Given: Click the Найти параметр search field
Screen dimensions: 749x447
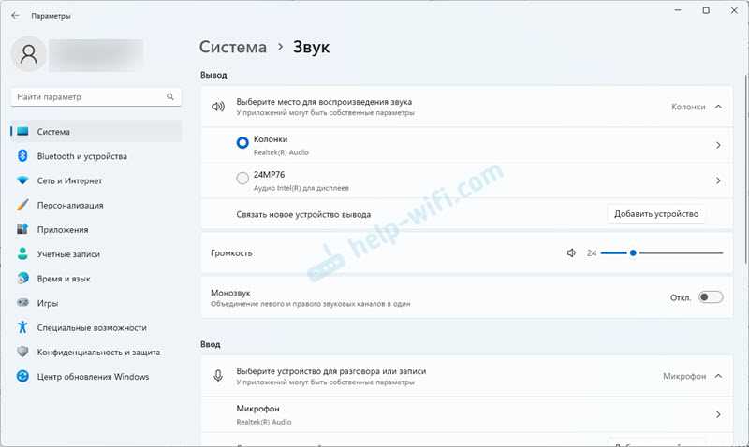Looking at the screenshot, I should (96, 97).
